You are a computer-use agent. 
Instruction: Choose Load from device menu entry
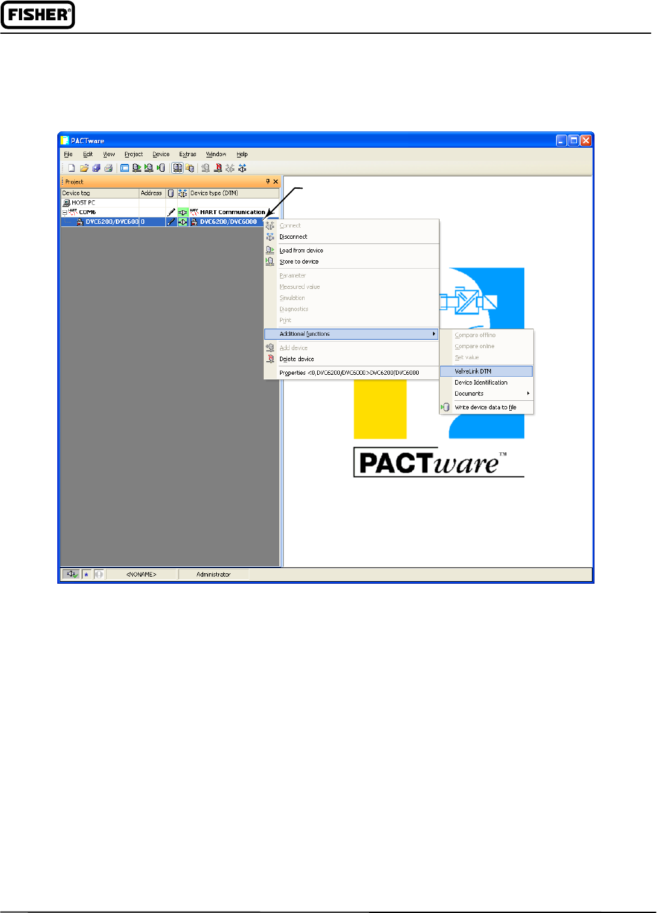point(352,251)
